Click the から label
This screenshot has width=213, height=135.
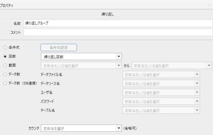tap(126, 66)
